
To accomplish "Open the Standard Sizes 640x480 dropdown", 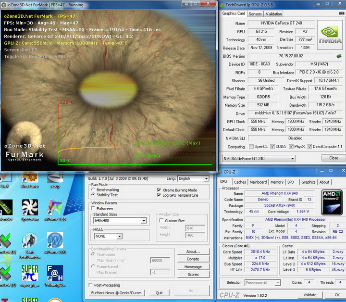I will pyautogui.click(x=120, y=220).
